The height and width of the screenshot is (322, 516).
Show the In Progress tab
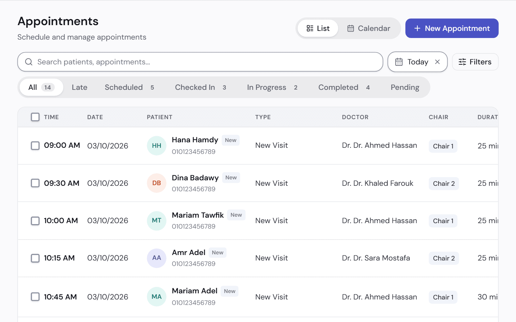[272, 87]
